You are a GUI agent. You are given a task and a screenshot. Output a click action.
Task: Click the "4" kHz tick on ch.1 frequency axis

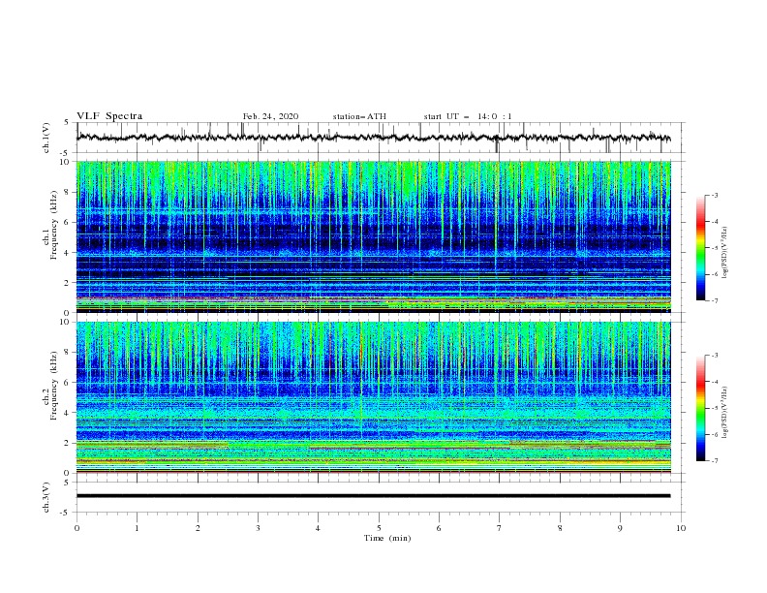click(x=68, y=253)
